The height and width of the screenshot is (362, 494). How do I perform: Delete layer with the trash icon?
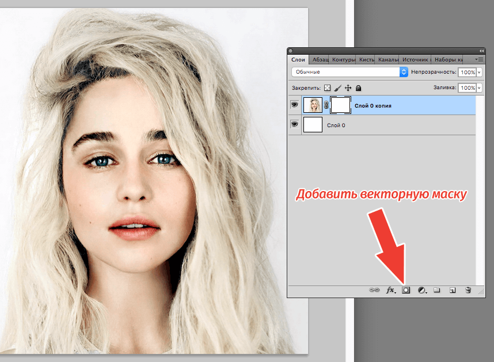coord(468,291)
